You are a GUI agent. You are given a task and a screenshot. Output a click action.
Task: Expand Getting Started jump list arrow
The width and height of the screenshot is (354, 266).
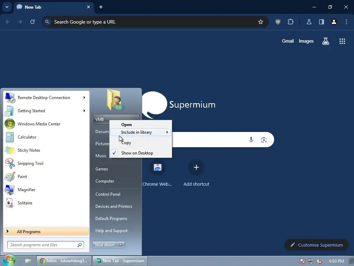pos(84,111)
